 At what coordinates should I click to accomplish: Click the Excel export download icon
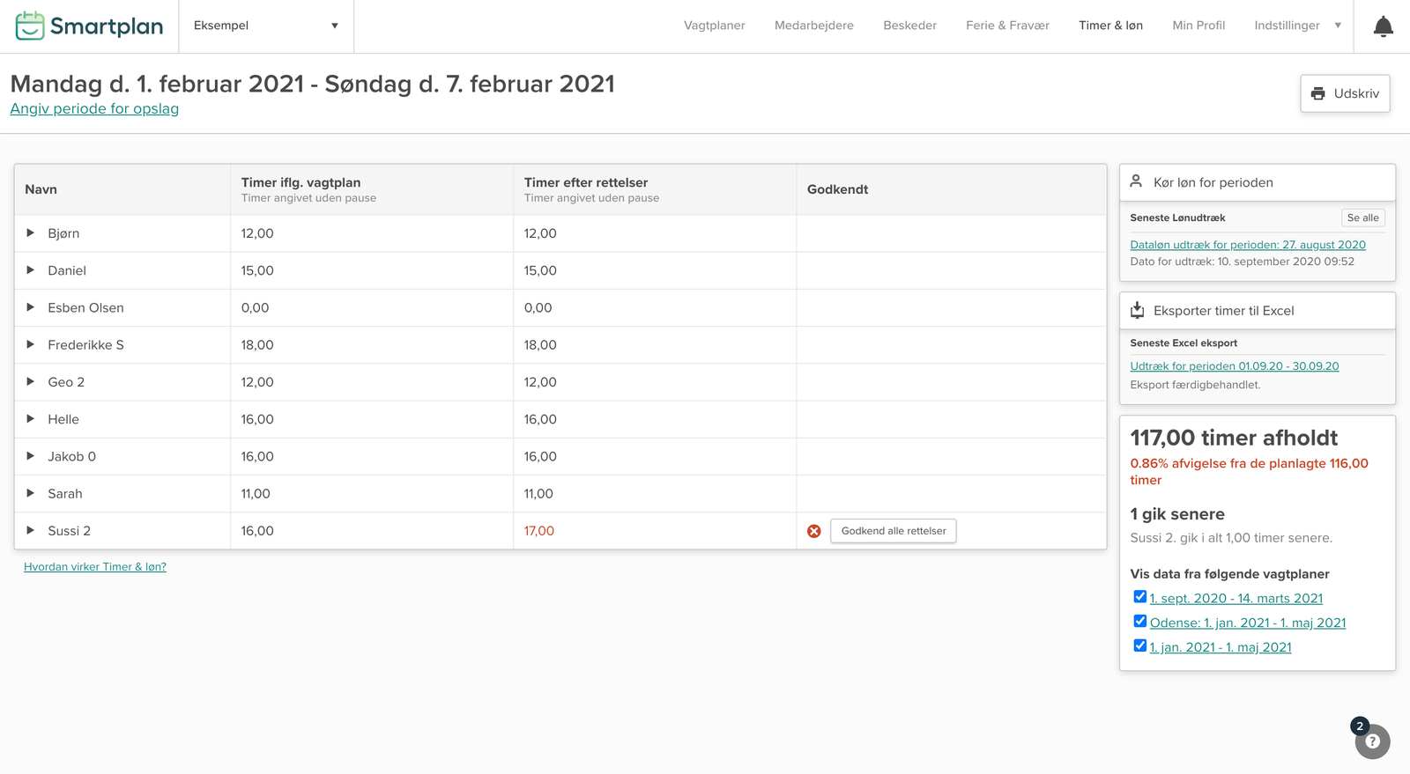1137,310
